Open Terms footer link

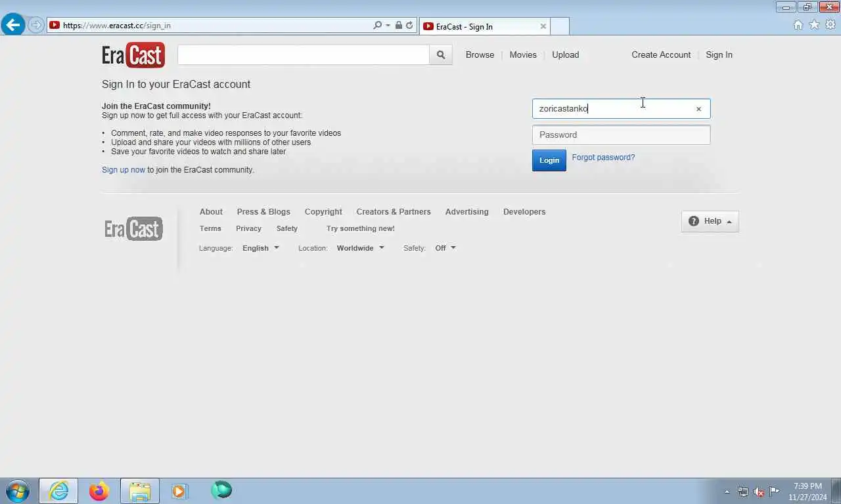210,228
